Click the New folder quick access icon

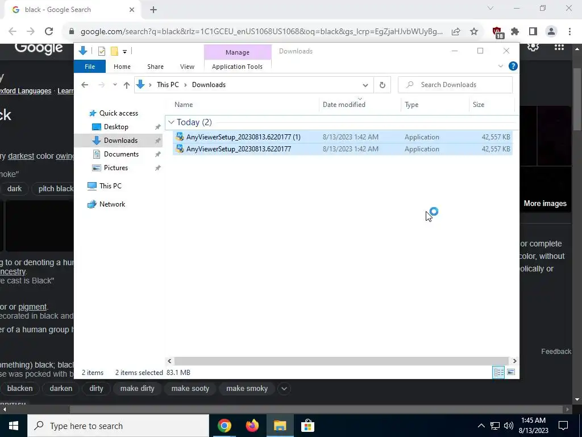pos(114,51)
